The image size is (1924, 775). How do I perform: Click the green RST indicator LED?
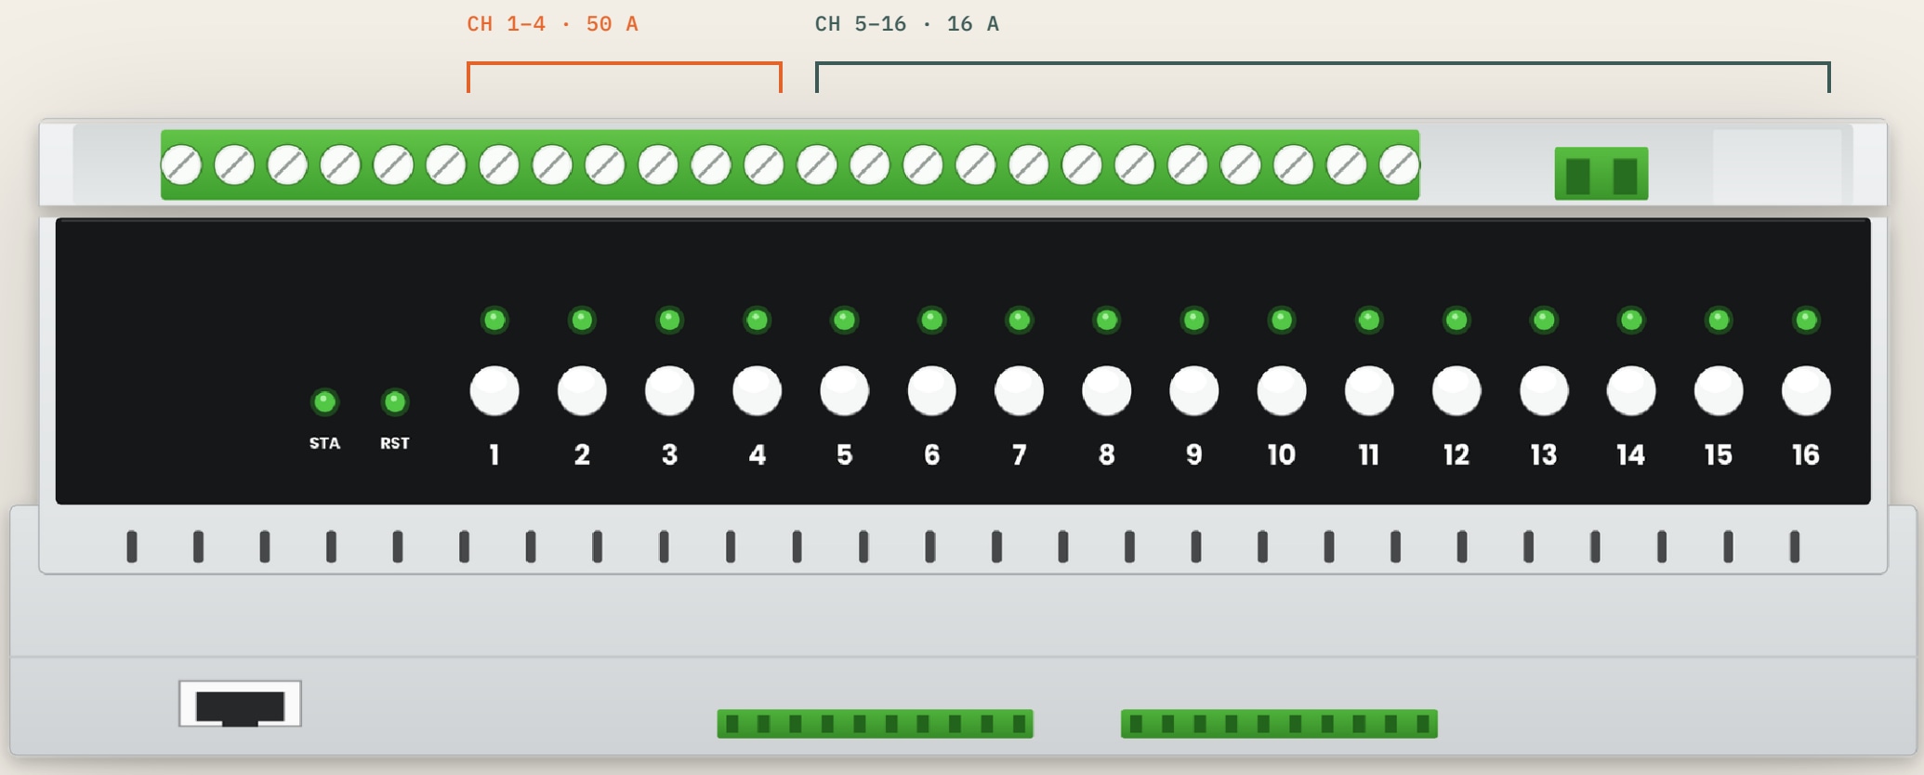pyautogui.click(x=394, y=401)
